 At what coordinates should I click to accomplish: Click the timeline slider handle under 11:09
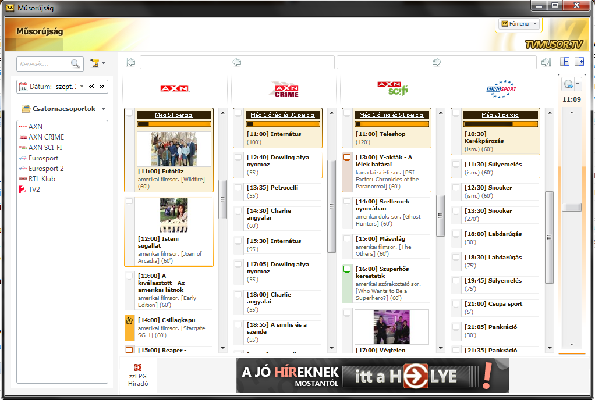[x=571, y=208]
